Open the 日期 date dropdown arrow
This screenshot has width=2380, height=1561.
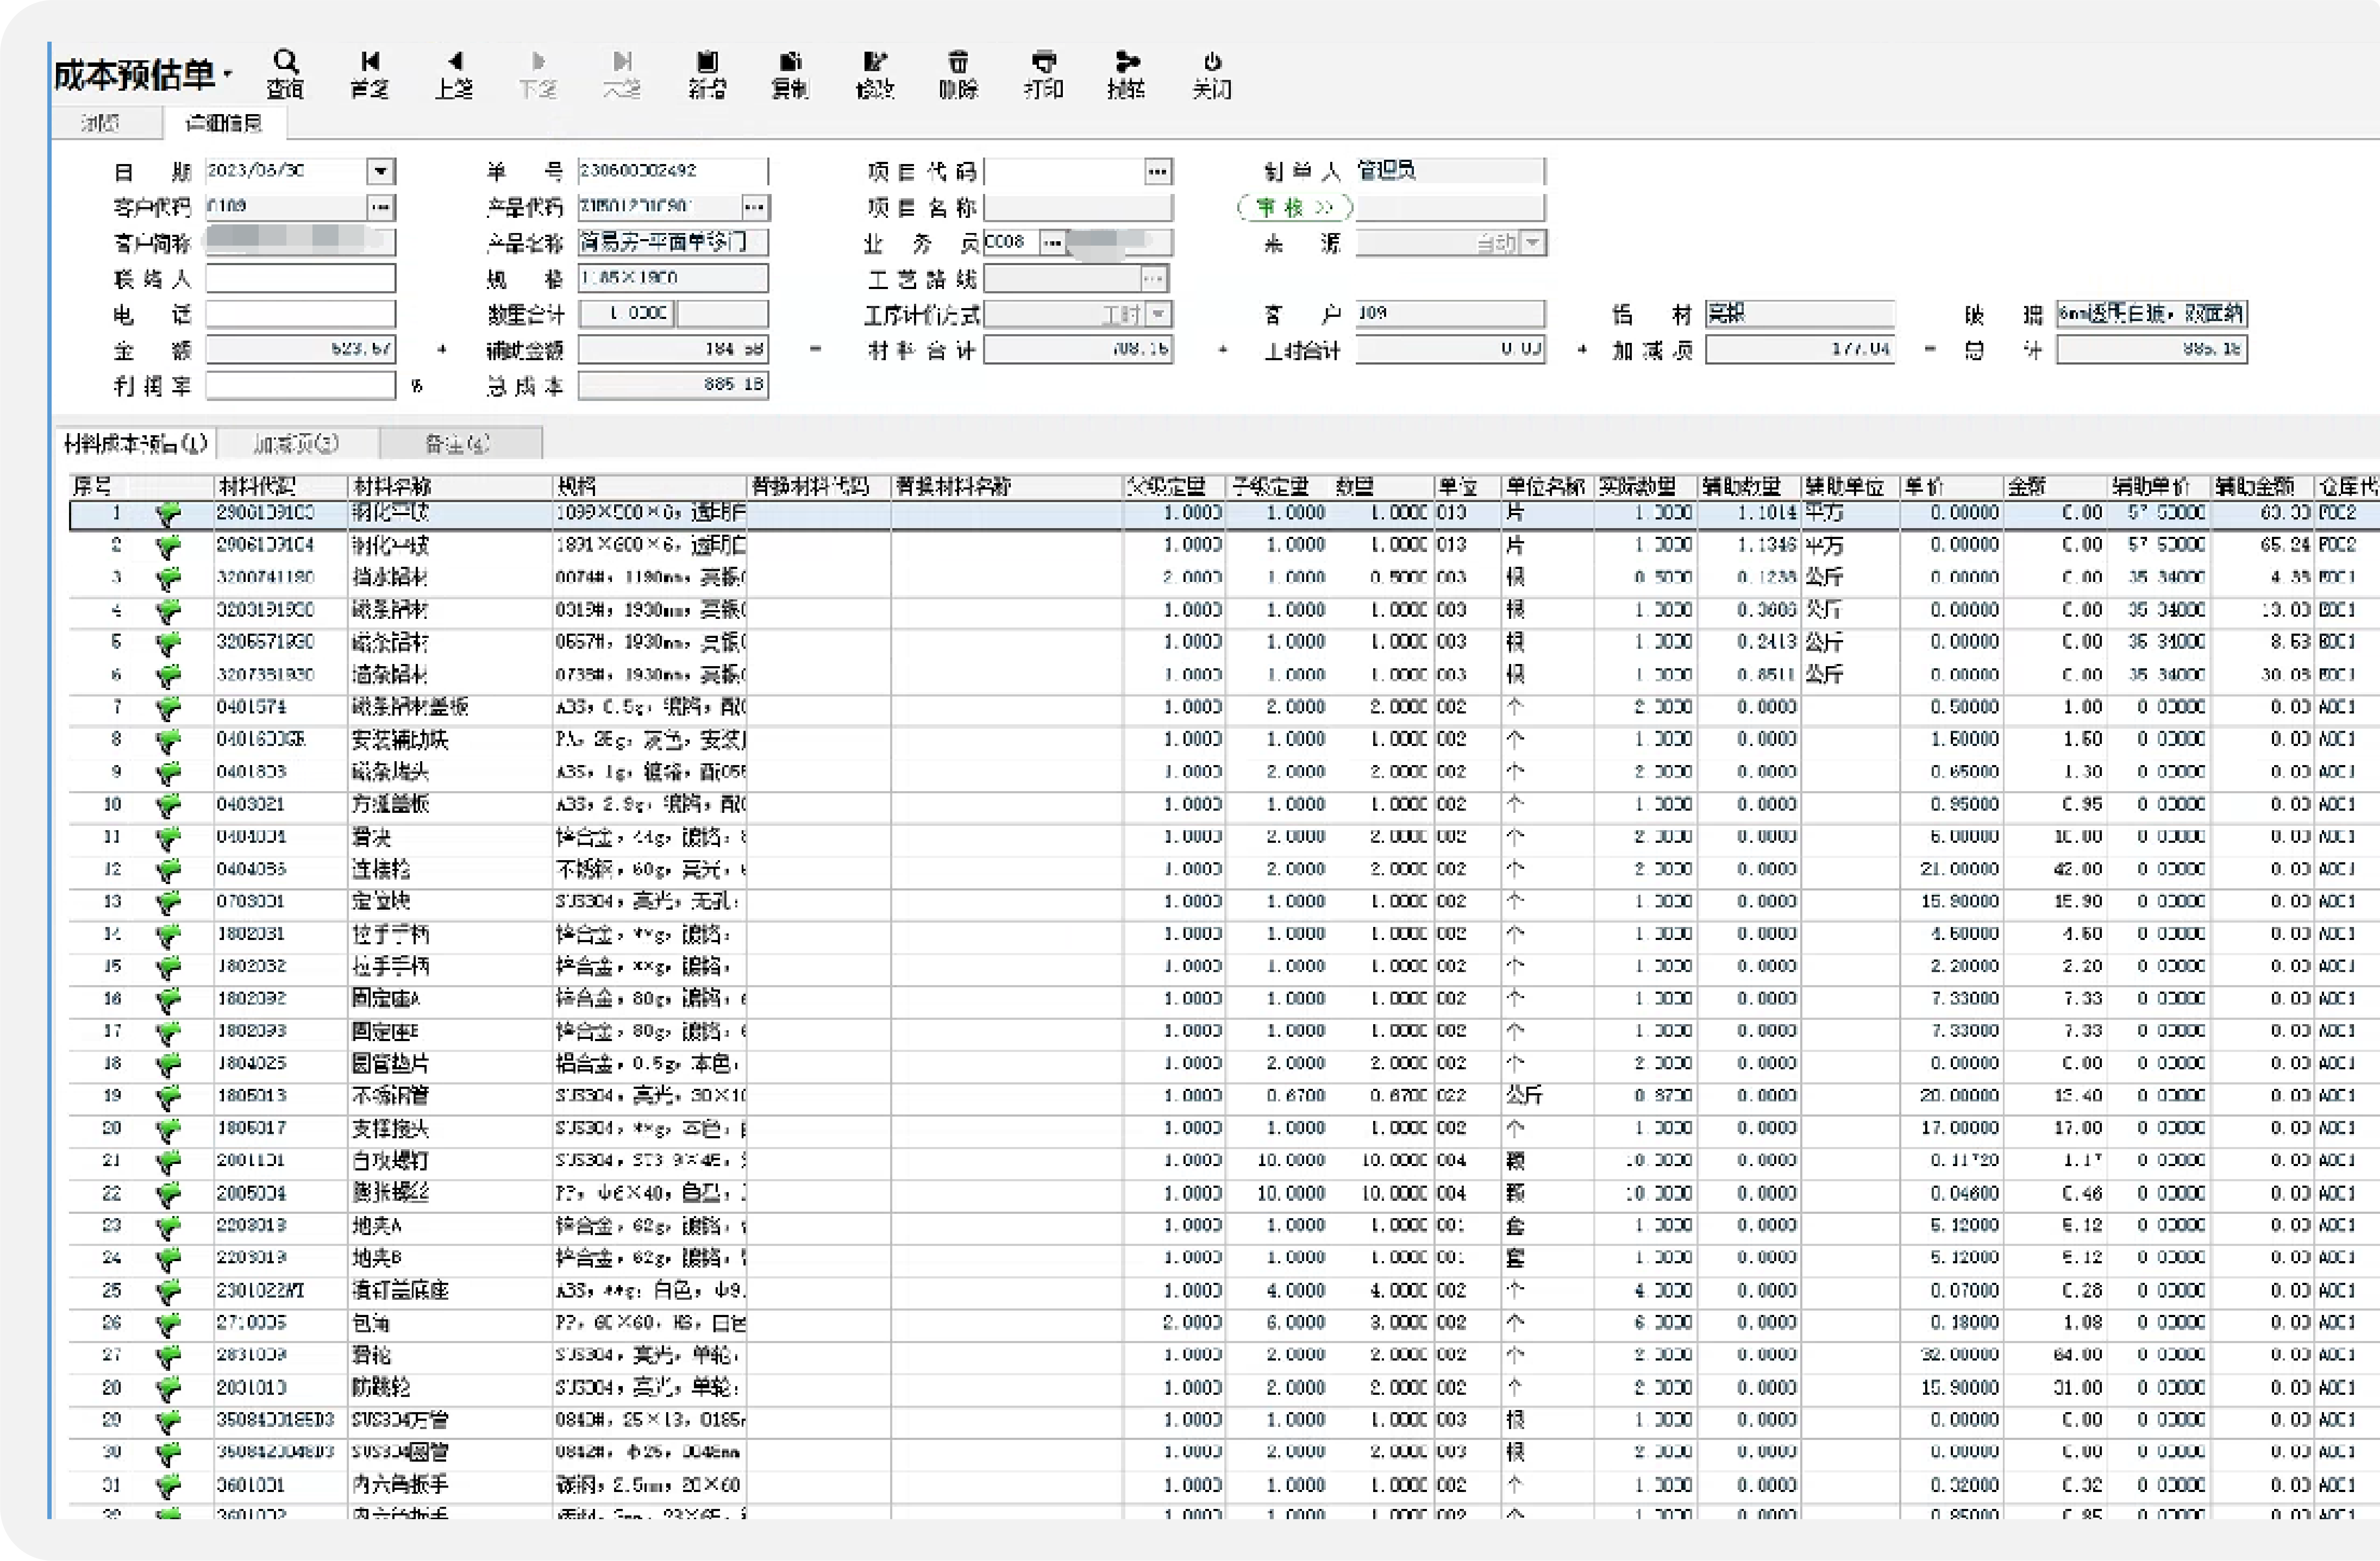[x=381, y=171]
